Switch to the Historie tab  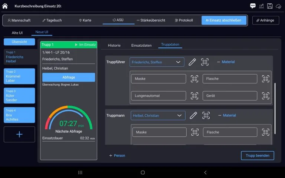(x=114, y=45)
